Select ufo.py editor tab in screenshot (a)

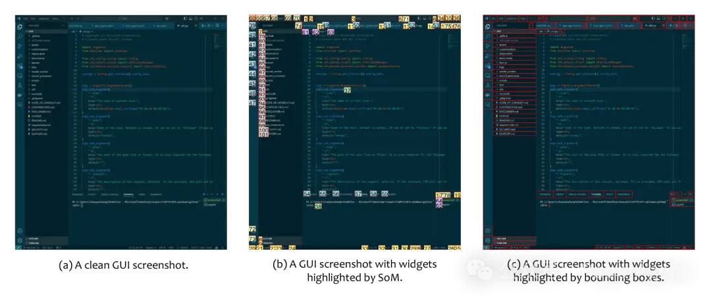click(x=186, y=26)
